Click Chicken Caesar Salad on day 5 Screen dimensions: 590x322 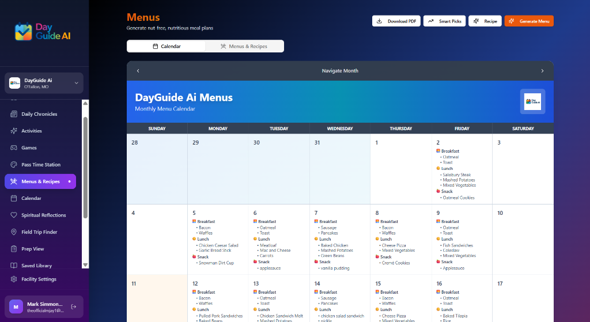(x=218, y=245)
